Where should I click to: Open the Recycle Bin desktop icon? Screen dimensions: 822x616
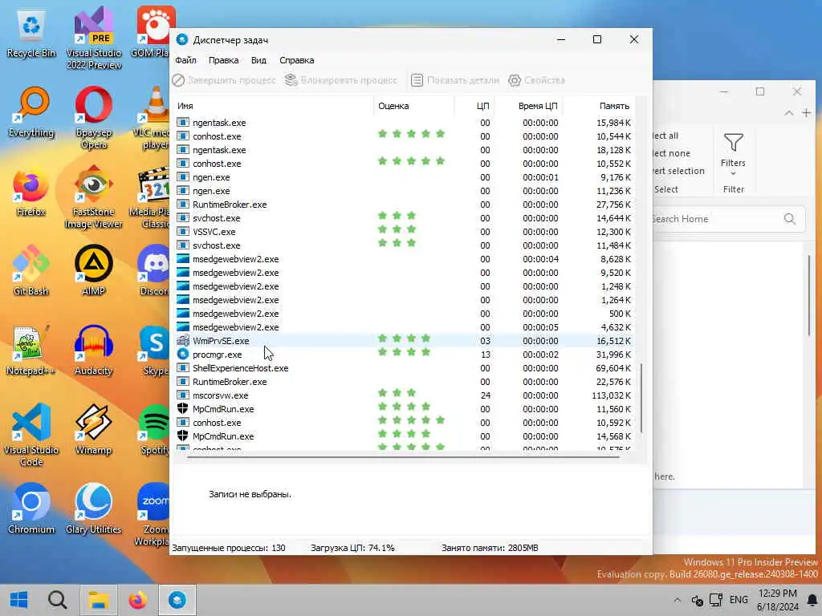[31, 34]
